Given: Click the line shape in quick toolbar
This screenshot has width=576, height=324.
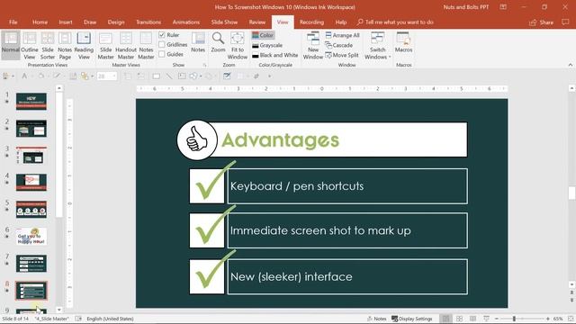Looking at the screenshot, I should point(169,76).
